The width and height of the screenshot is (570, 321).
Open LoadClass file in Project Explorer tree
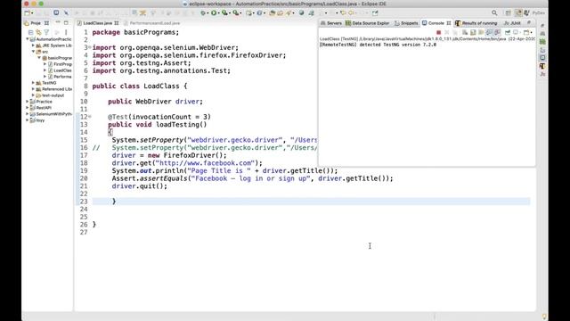60,70
